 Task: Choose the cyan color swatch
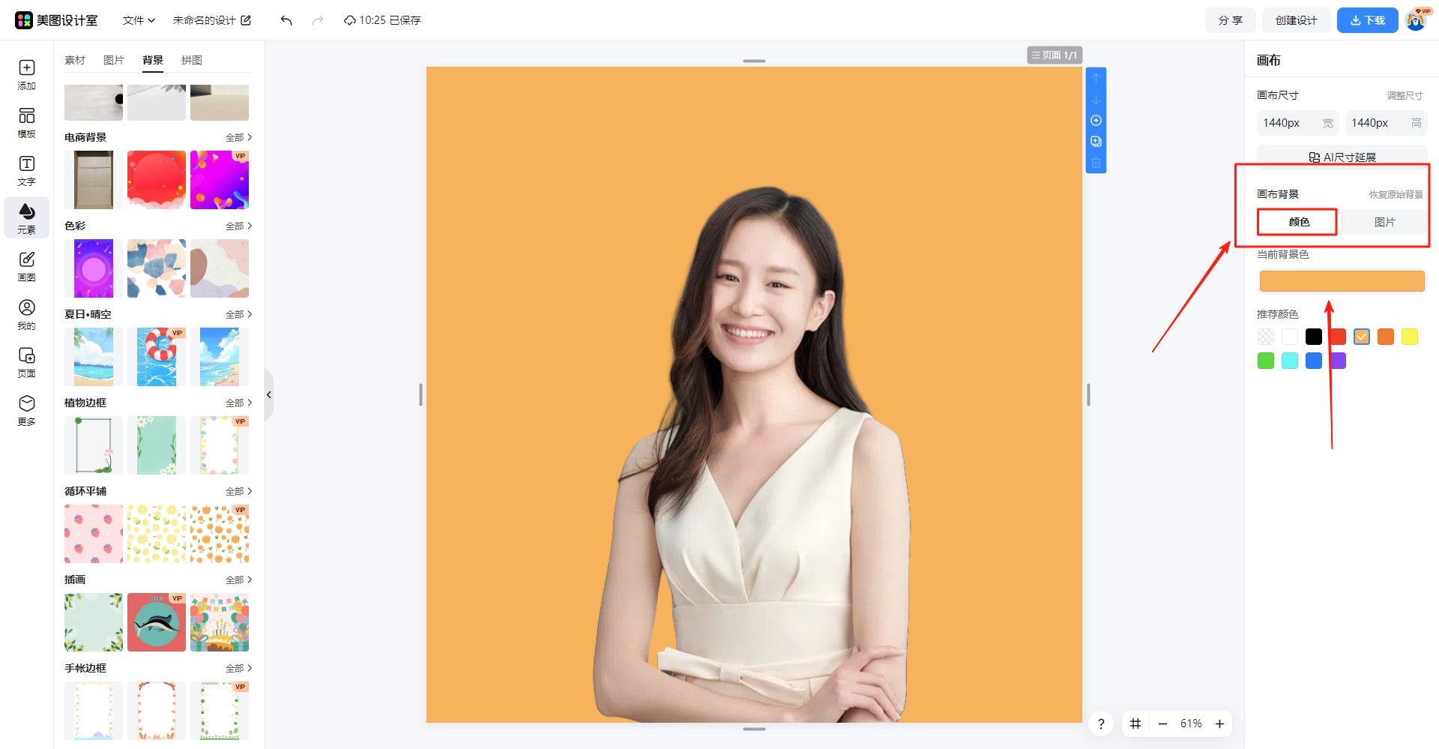1290,361
